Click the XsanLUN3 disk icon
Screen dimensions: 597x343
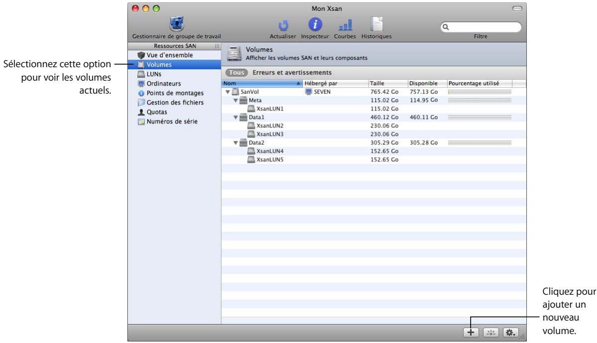pos(252,134)
